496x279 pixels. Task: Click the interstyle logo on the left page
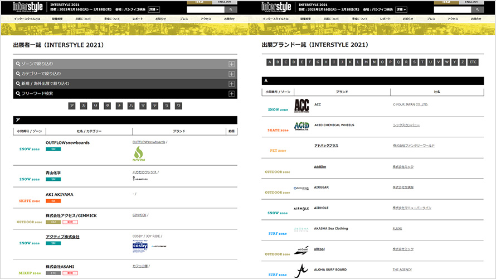tap(27, 7)
